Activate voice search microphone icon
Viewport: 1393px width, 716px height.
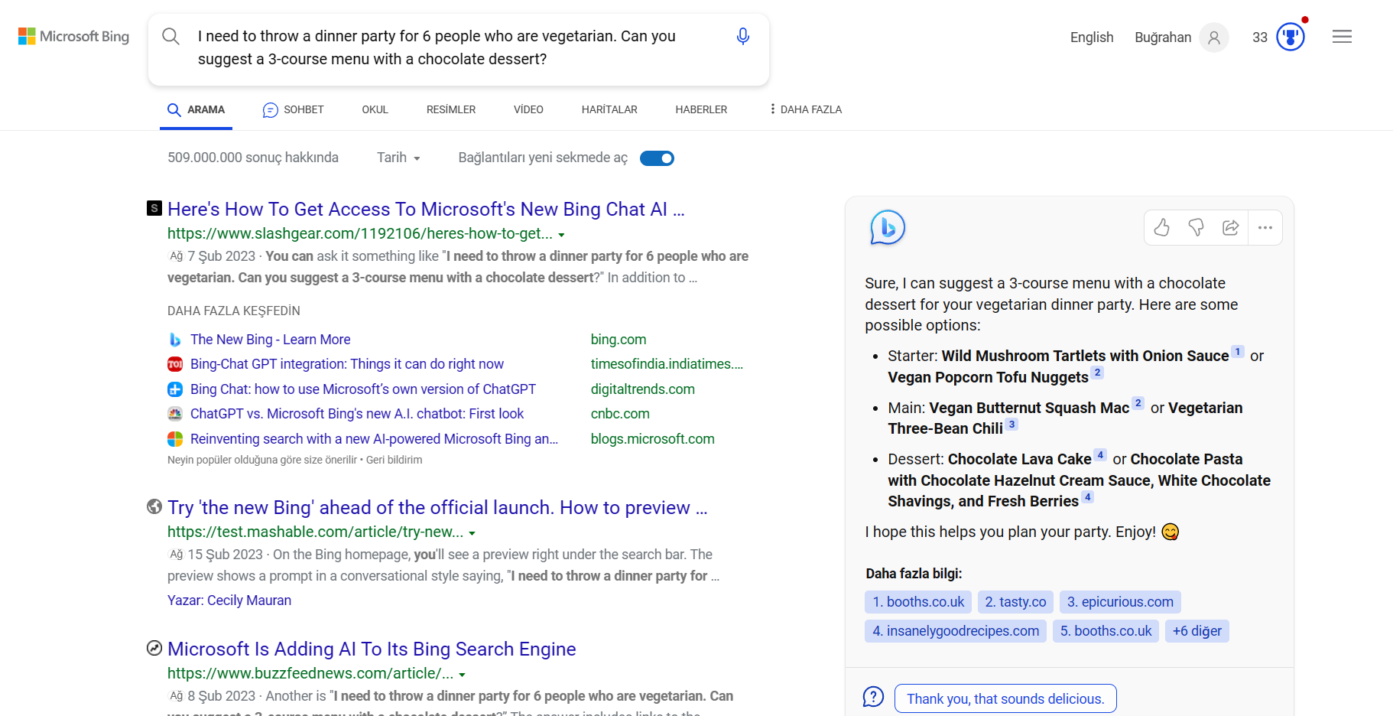pyautogui.click(x=742, y=36)
